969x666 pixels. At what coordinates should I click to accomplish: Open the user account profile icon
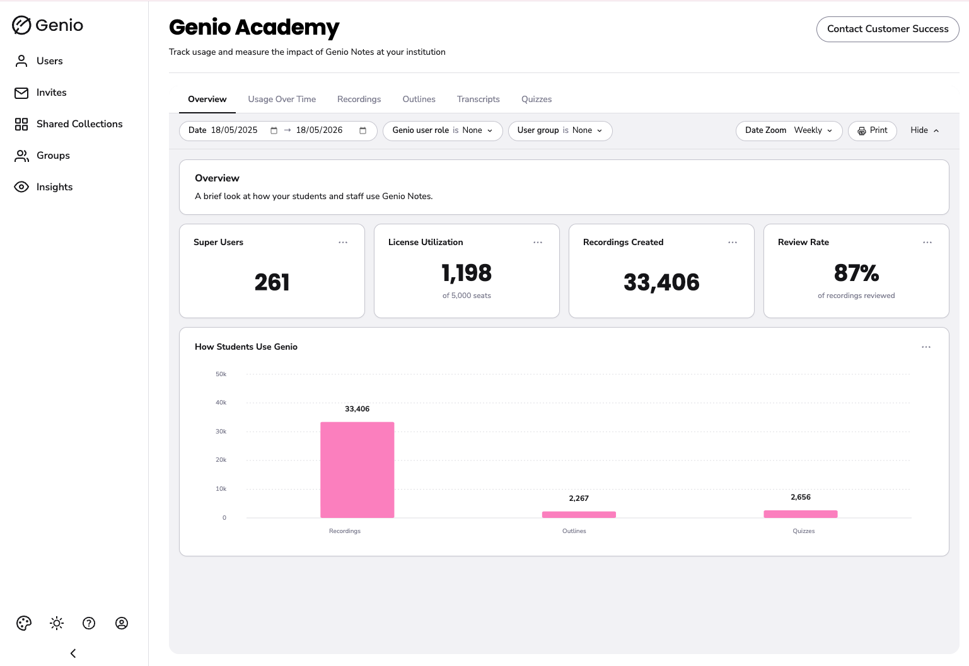(x=122, y=623)
